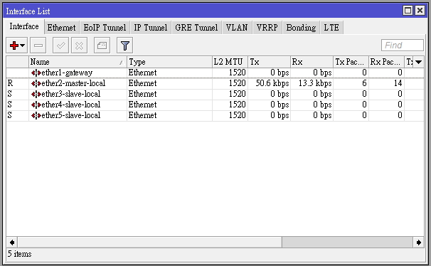Click the ether4-slave-local ethernet icon
The width and height of the screenshot is (431, 266).
pyautogui.click(x=36, y=105)
